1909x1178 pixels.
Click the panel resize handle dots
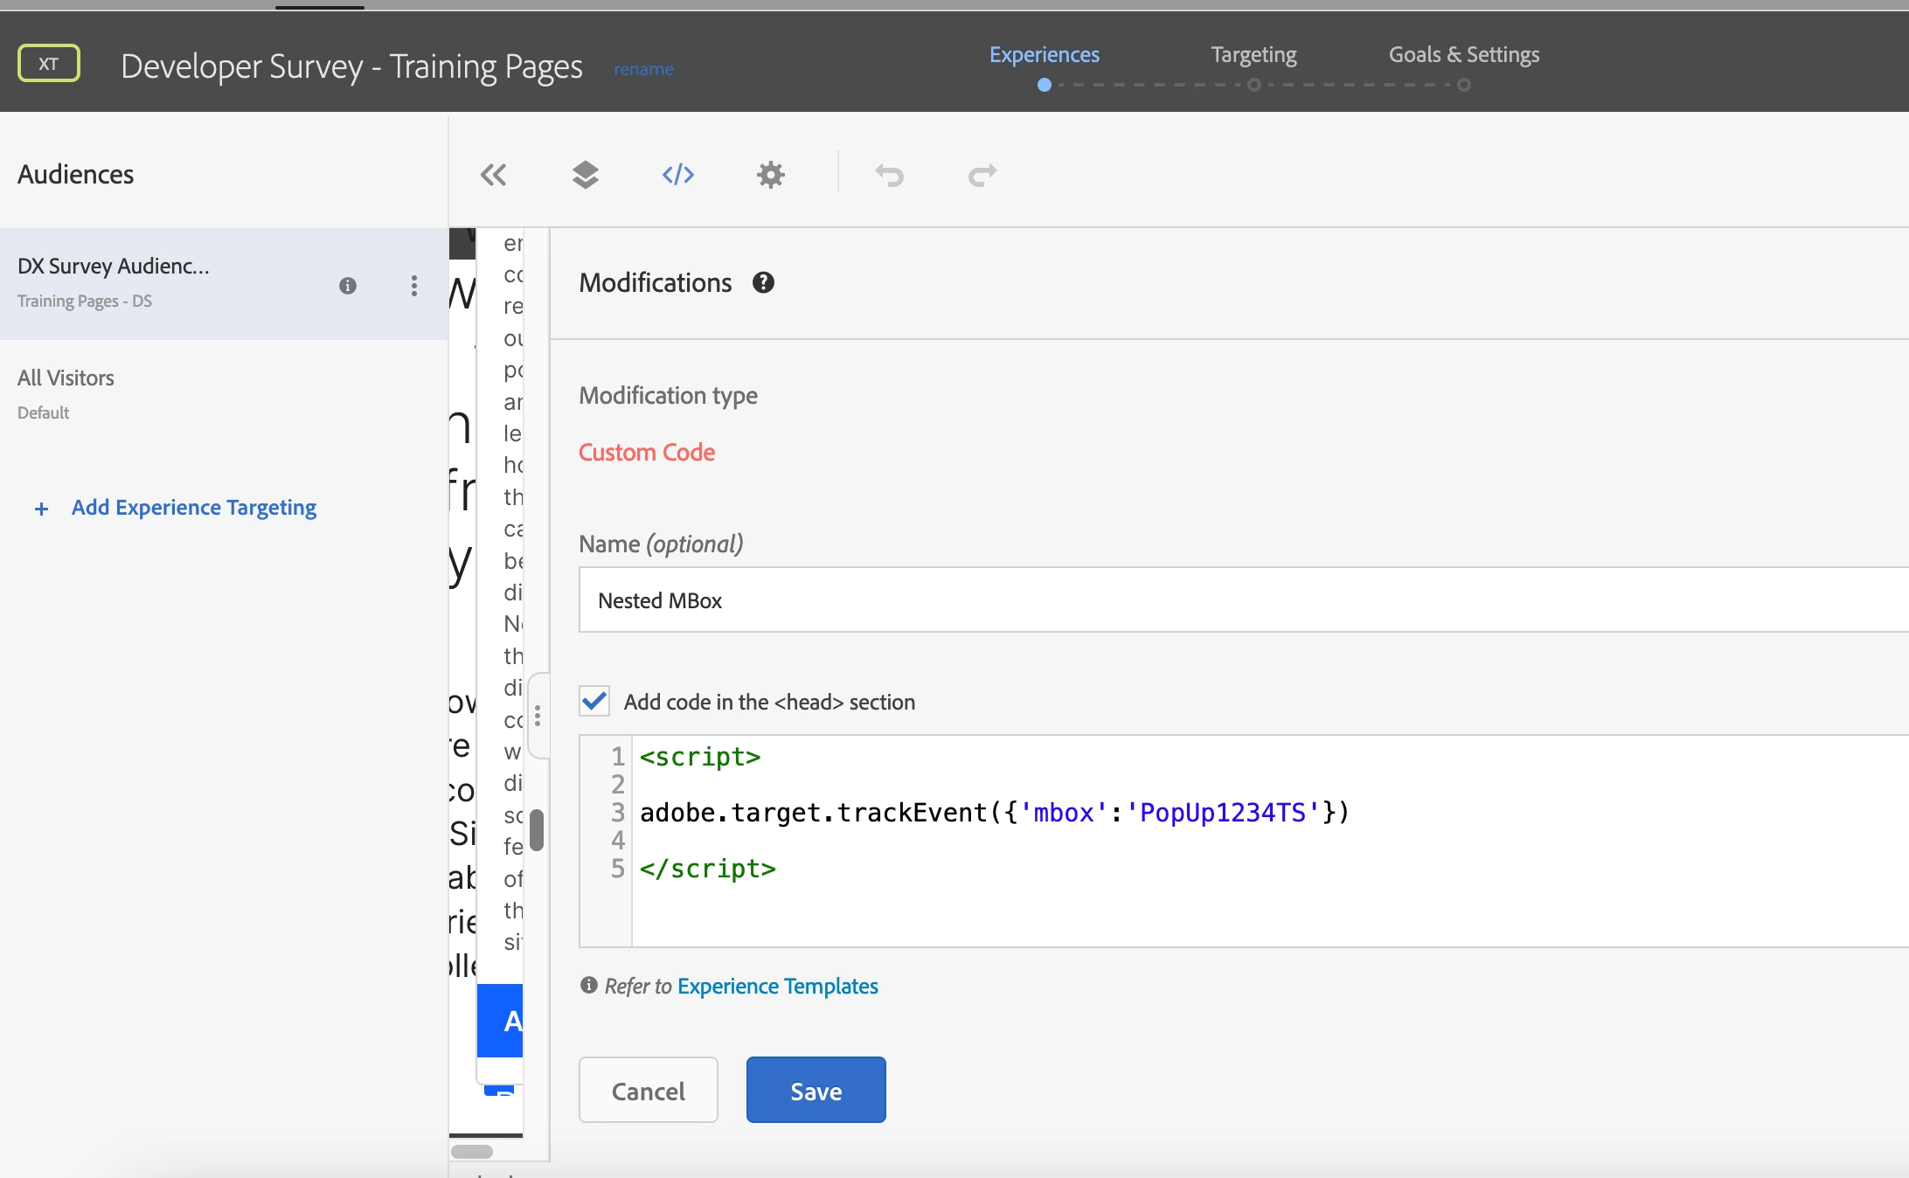click(538, 716)
